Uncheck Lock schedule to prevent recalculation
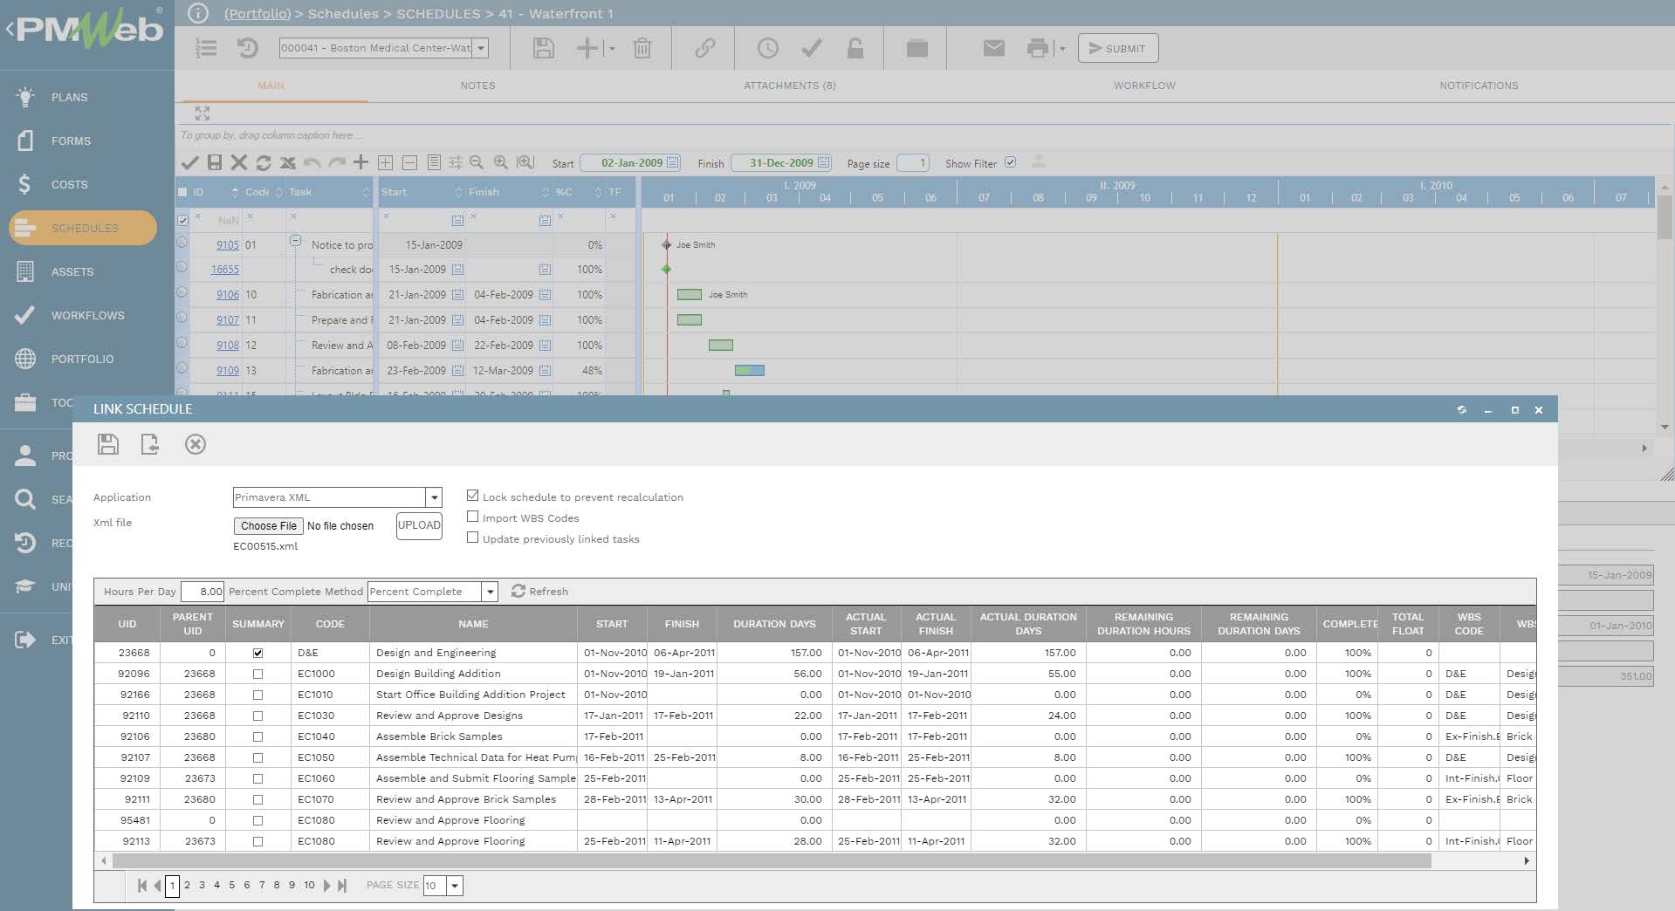The width and height of the screenshot is (1675, 911). [472, 496]
